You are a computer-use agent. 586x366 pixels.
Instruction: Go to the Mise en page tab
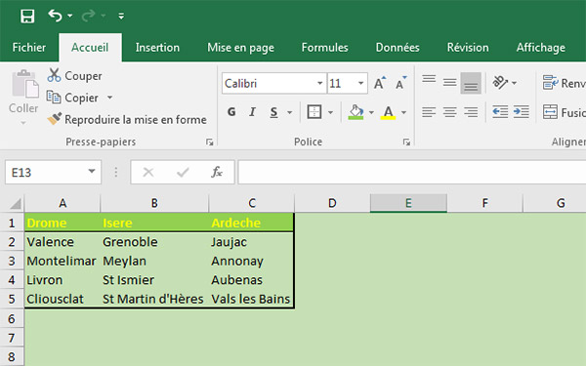tap(240, 48)
